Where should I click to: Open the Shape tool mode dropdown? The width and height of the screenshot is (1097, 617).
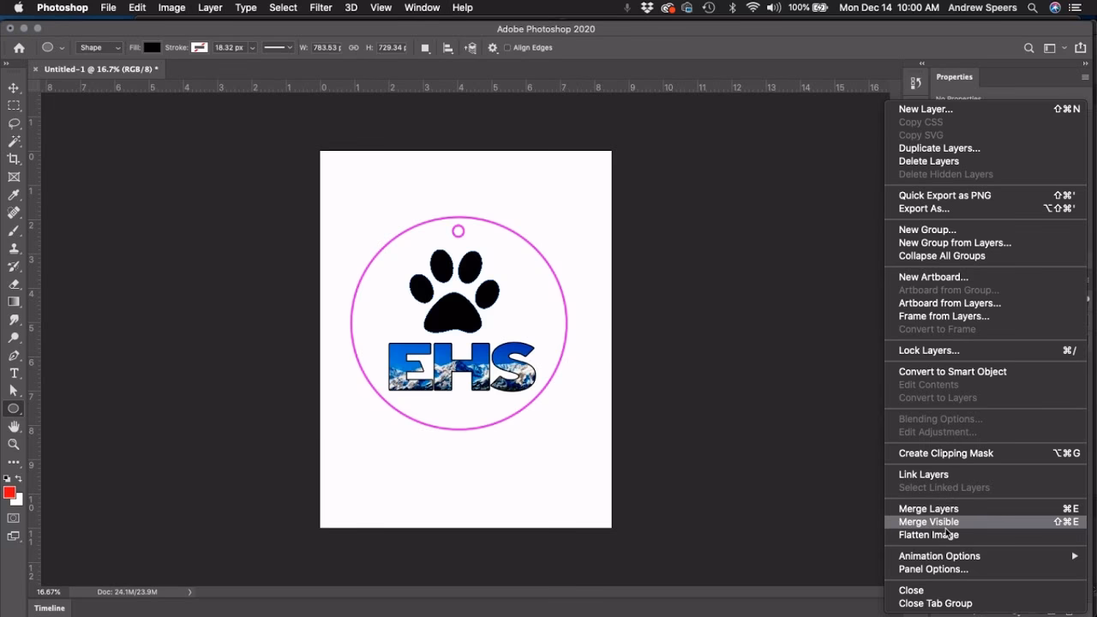99,48
